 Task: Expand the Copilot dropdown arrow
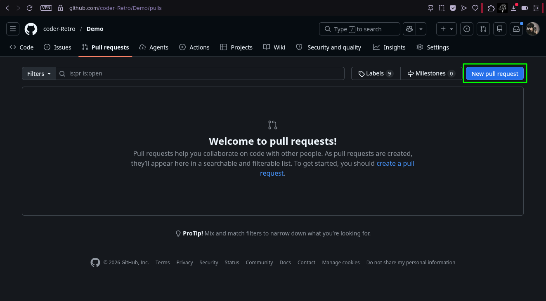click(421, 29)
